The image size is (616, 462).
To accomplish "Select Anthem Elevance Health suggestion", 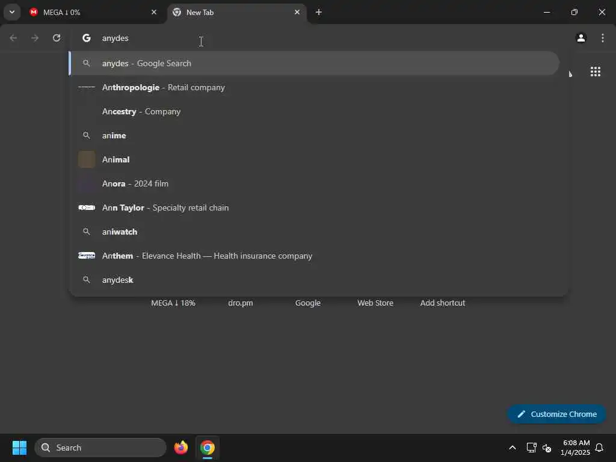I will coord(314,256).
